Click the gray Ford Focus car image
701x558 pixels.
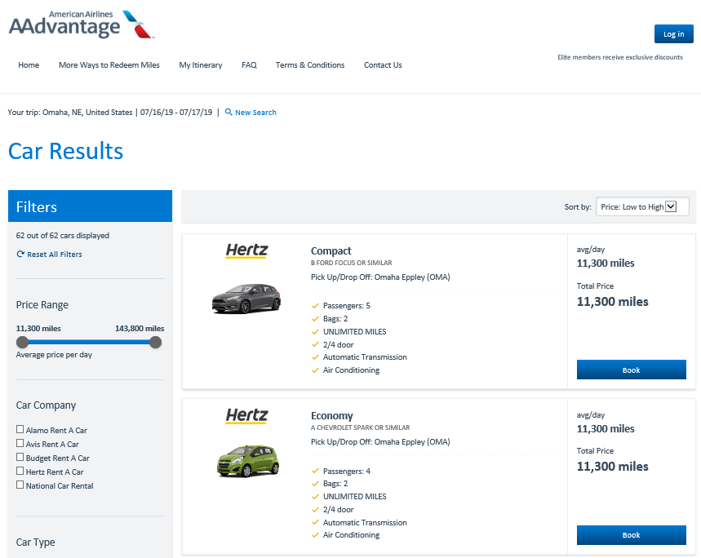(246, 299)
